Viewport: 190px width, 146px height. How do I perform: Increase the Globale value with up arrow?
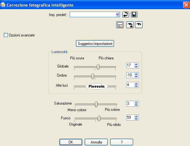coord(136,64)
